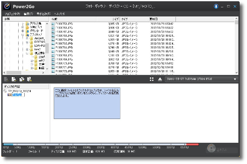
Task: Click the thumbnail icon of P1000771.JPG
Action: point(53,68)
